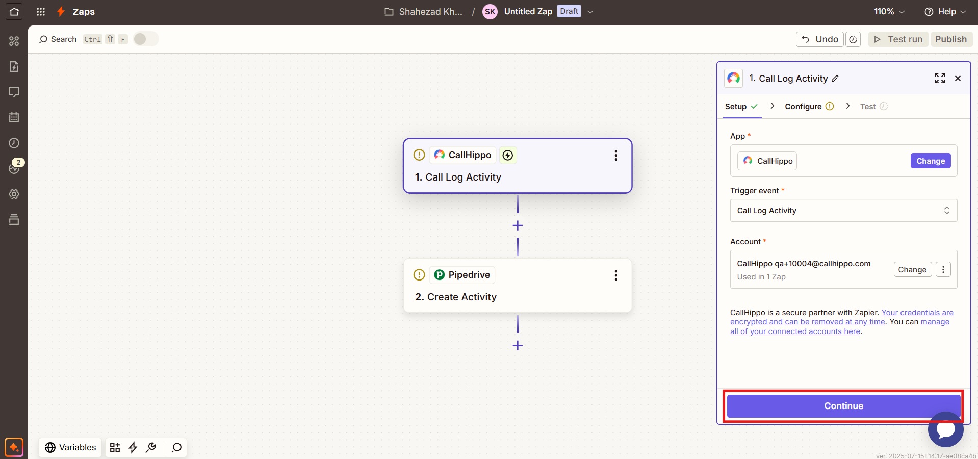Toggle the switch next to Search
This screenshot has height=459, width=978.
[x=146, y=39]
